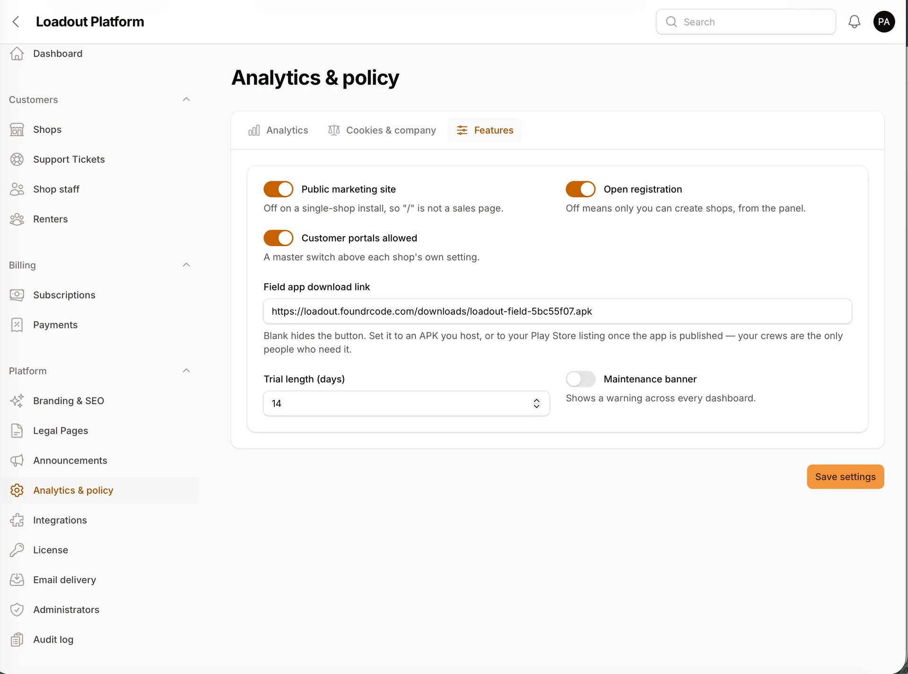This screenshot has width=908, height=674.
Task: Click the License key icon
Action: tap(17, 550)
